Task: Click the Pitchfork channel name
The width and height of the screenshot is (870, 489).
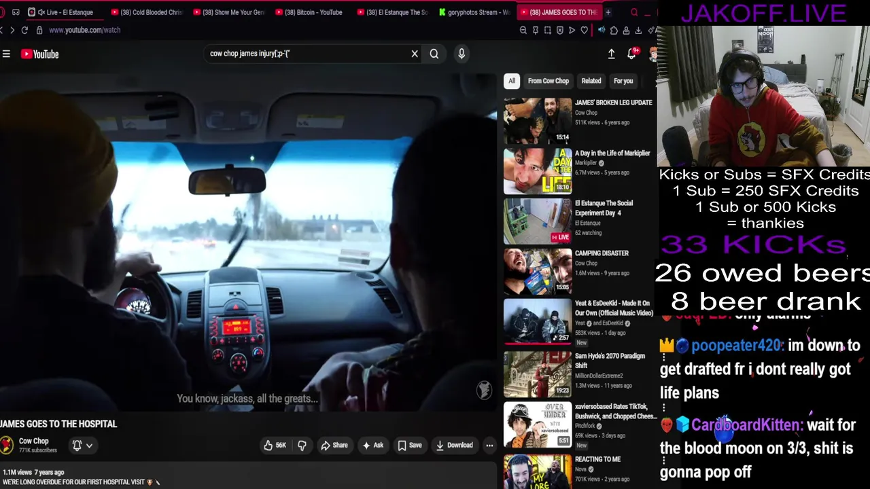Action: [x=585, y=426]
